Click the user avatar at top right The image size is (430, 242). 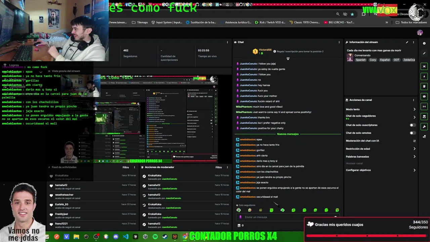[420, 33]
